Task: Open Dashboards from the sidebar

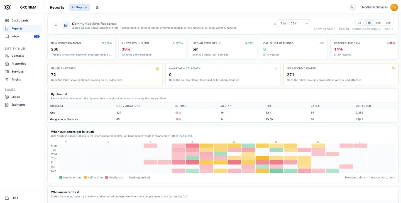Action: tap(22, 20)
